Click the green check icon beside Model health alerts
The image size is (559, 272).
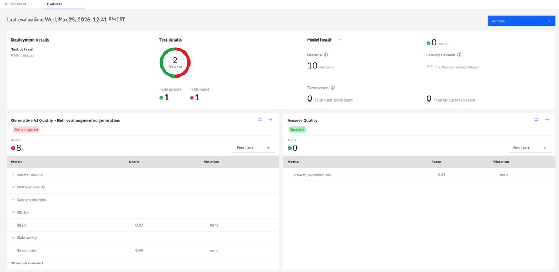(x=429, y=43)
